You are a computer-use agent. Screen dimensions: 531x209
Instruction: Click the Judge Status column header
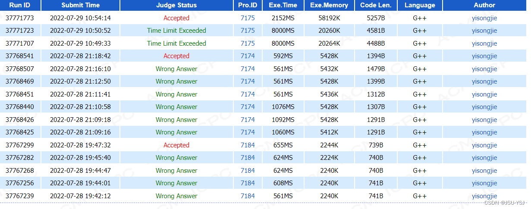coord(176,5)
